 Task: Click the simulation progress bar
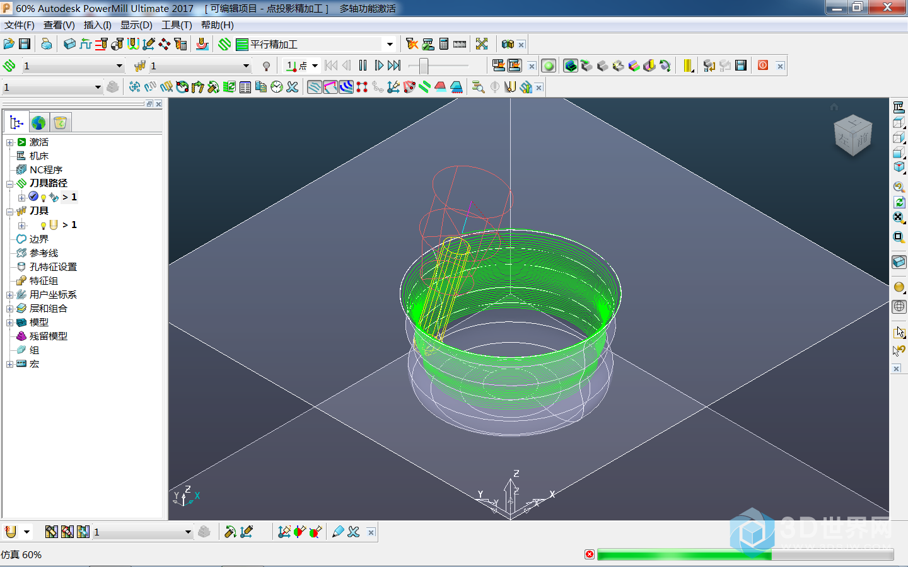point(745,554)
